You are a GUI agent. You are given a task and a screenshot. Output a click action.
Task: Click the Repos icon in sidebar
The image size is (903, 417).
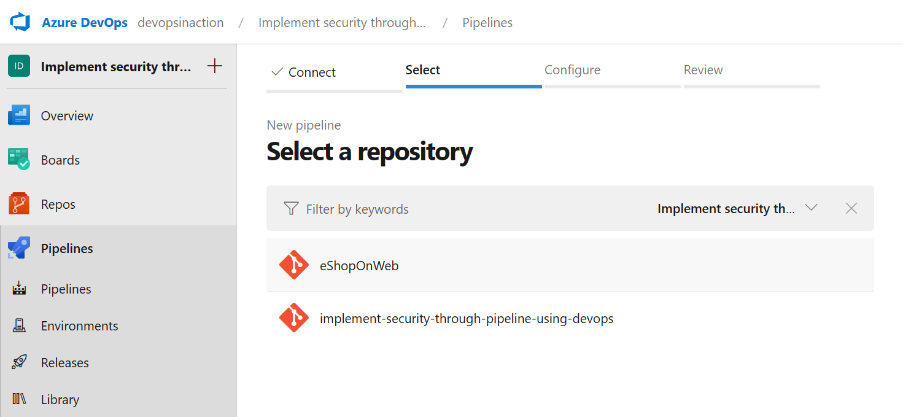(19, 204)
